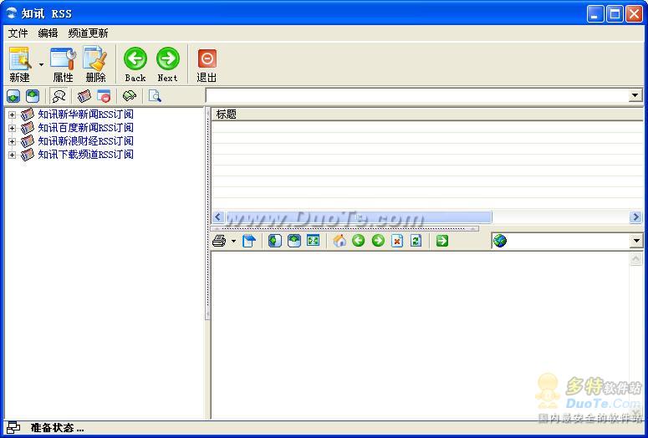Click the small green back arrow in browser toolbar

click(x=359, y=241)
